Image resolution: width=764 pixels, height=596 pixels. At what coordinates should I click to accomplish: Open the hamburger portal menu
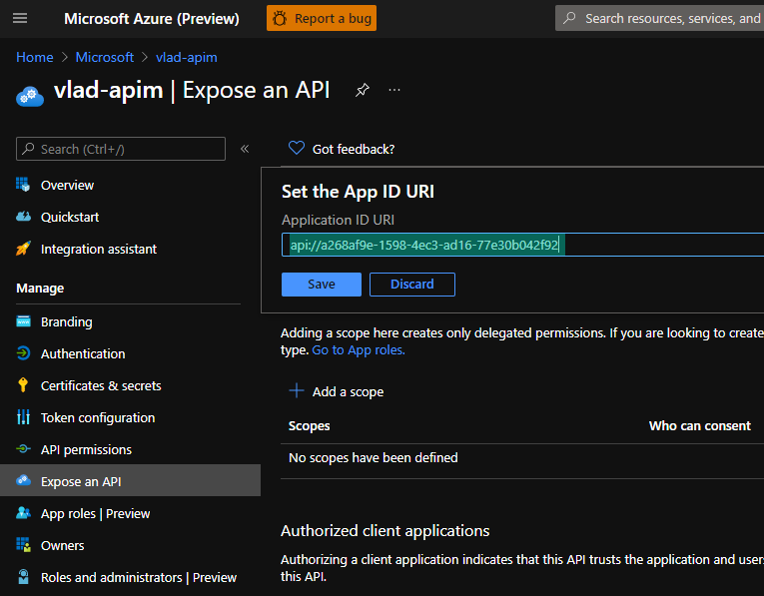(20, 18)
